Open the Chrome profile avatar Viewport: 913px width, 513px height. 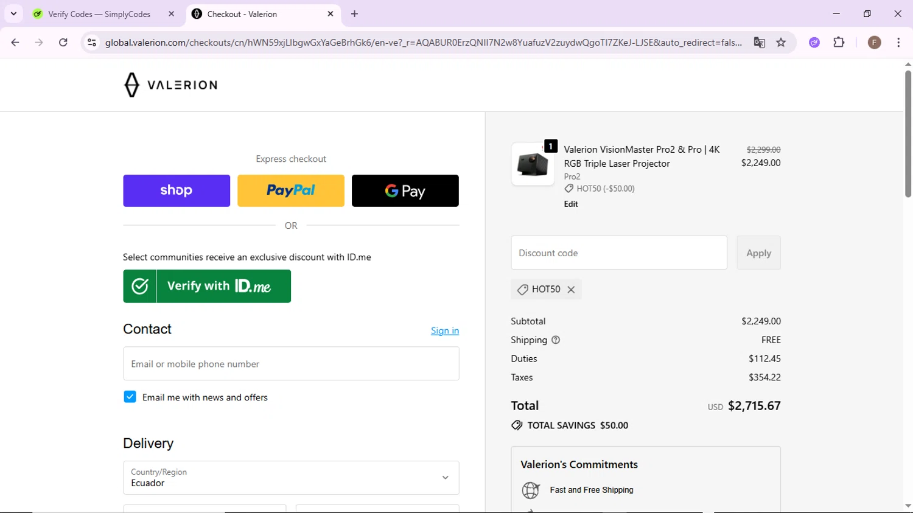click(x=874, y=43)
